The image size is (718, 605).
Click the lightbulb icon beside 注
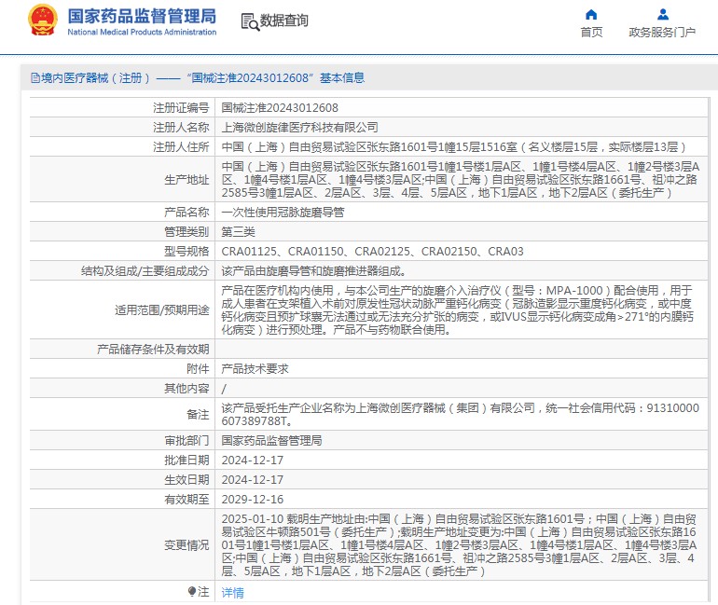(192, 592)
